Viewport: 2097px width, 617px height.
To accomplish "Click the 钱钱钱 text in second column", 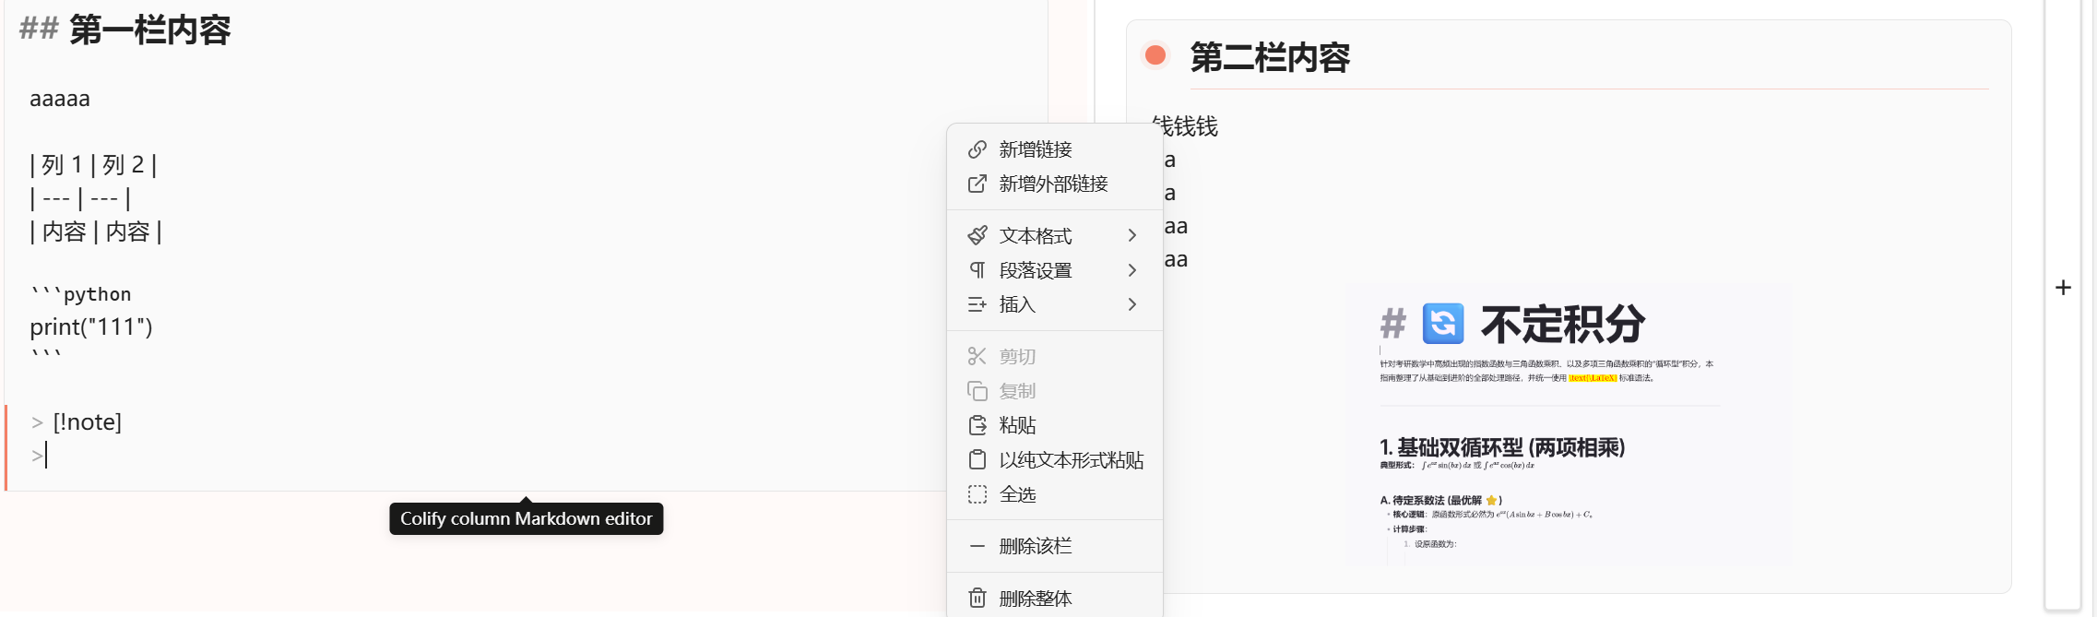I will coord(1186,126).
